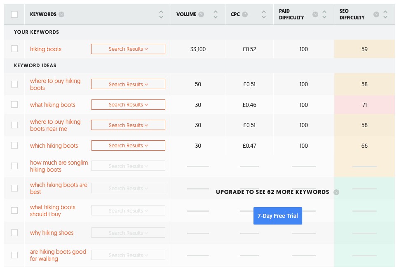Image resolution: width=399 pixels, height=267 pixels.
Task: Open Search Results for 'why hiking shoes'
Action: pos(128,233)
